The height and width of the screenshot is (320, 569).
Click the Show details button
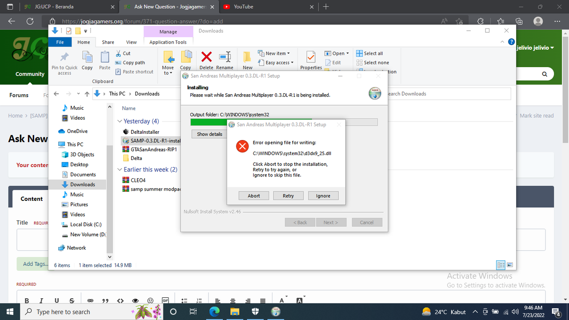(x=209, y=134)
